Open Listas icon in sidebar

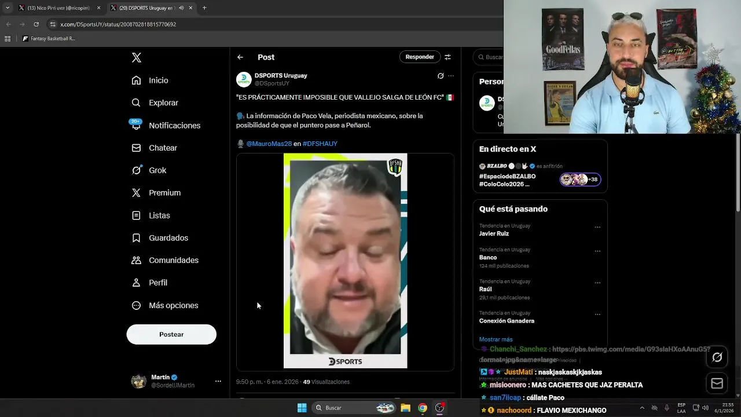click(x=136, y=215)
